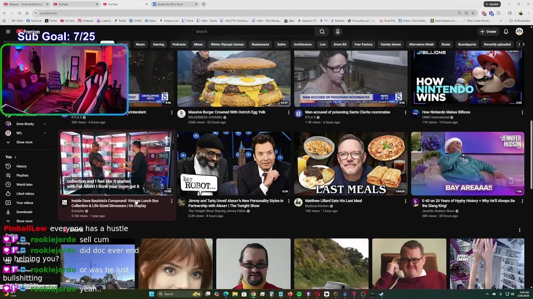Open the Pandora bookmark
533x299 pixels.
click(337, 20)
